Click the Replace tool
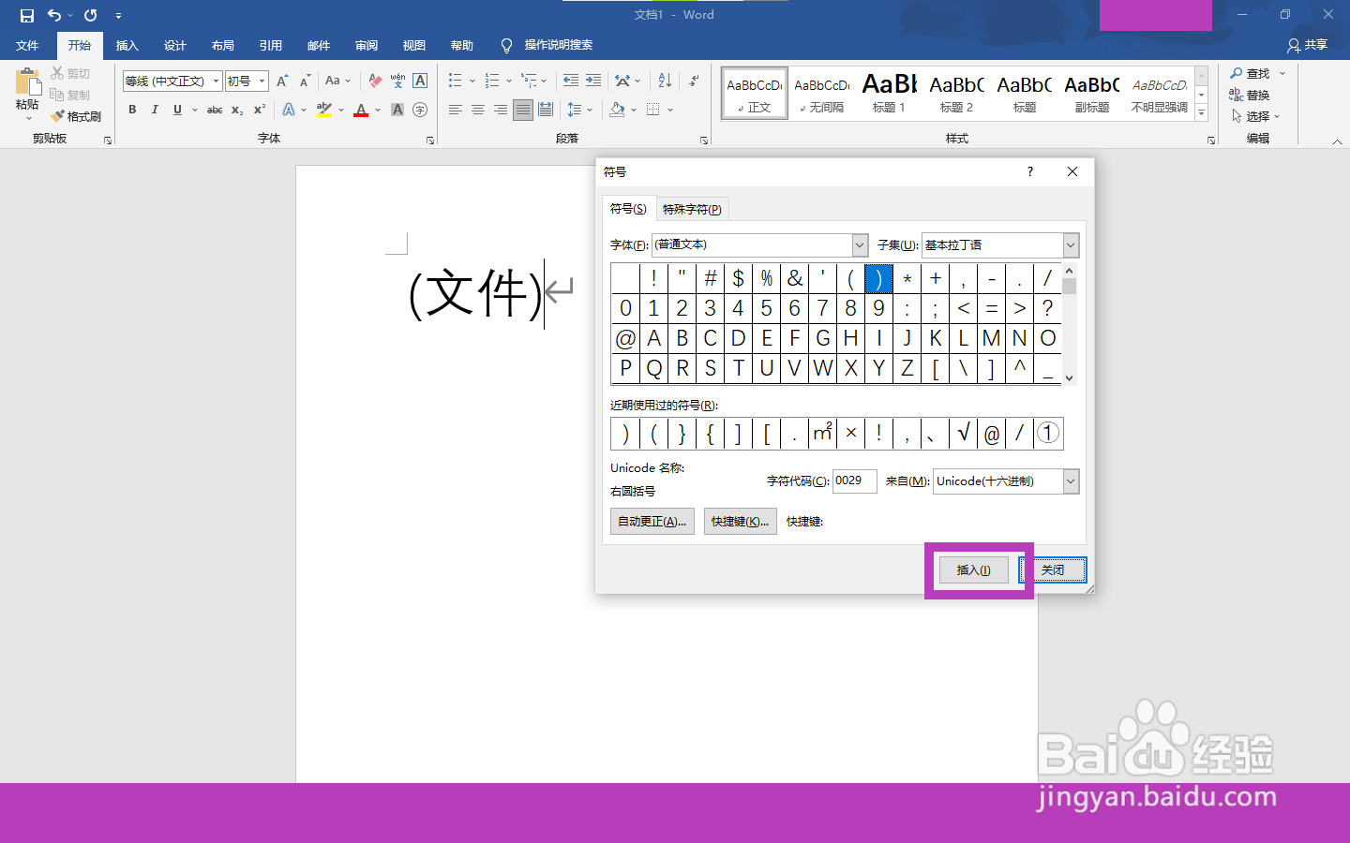1350x843 pixels. tap(1250, 96)
